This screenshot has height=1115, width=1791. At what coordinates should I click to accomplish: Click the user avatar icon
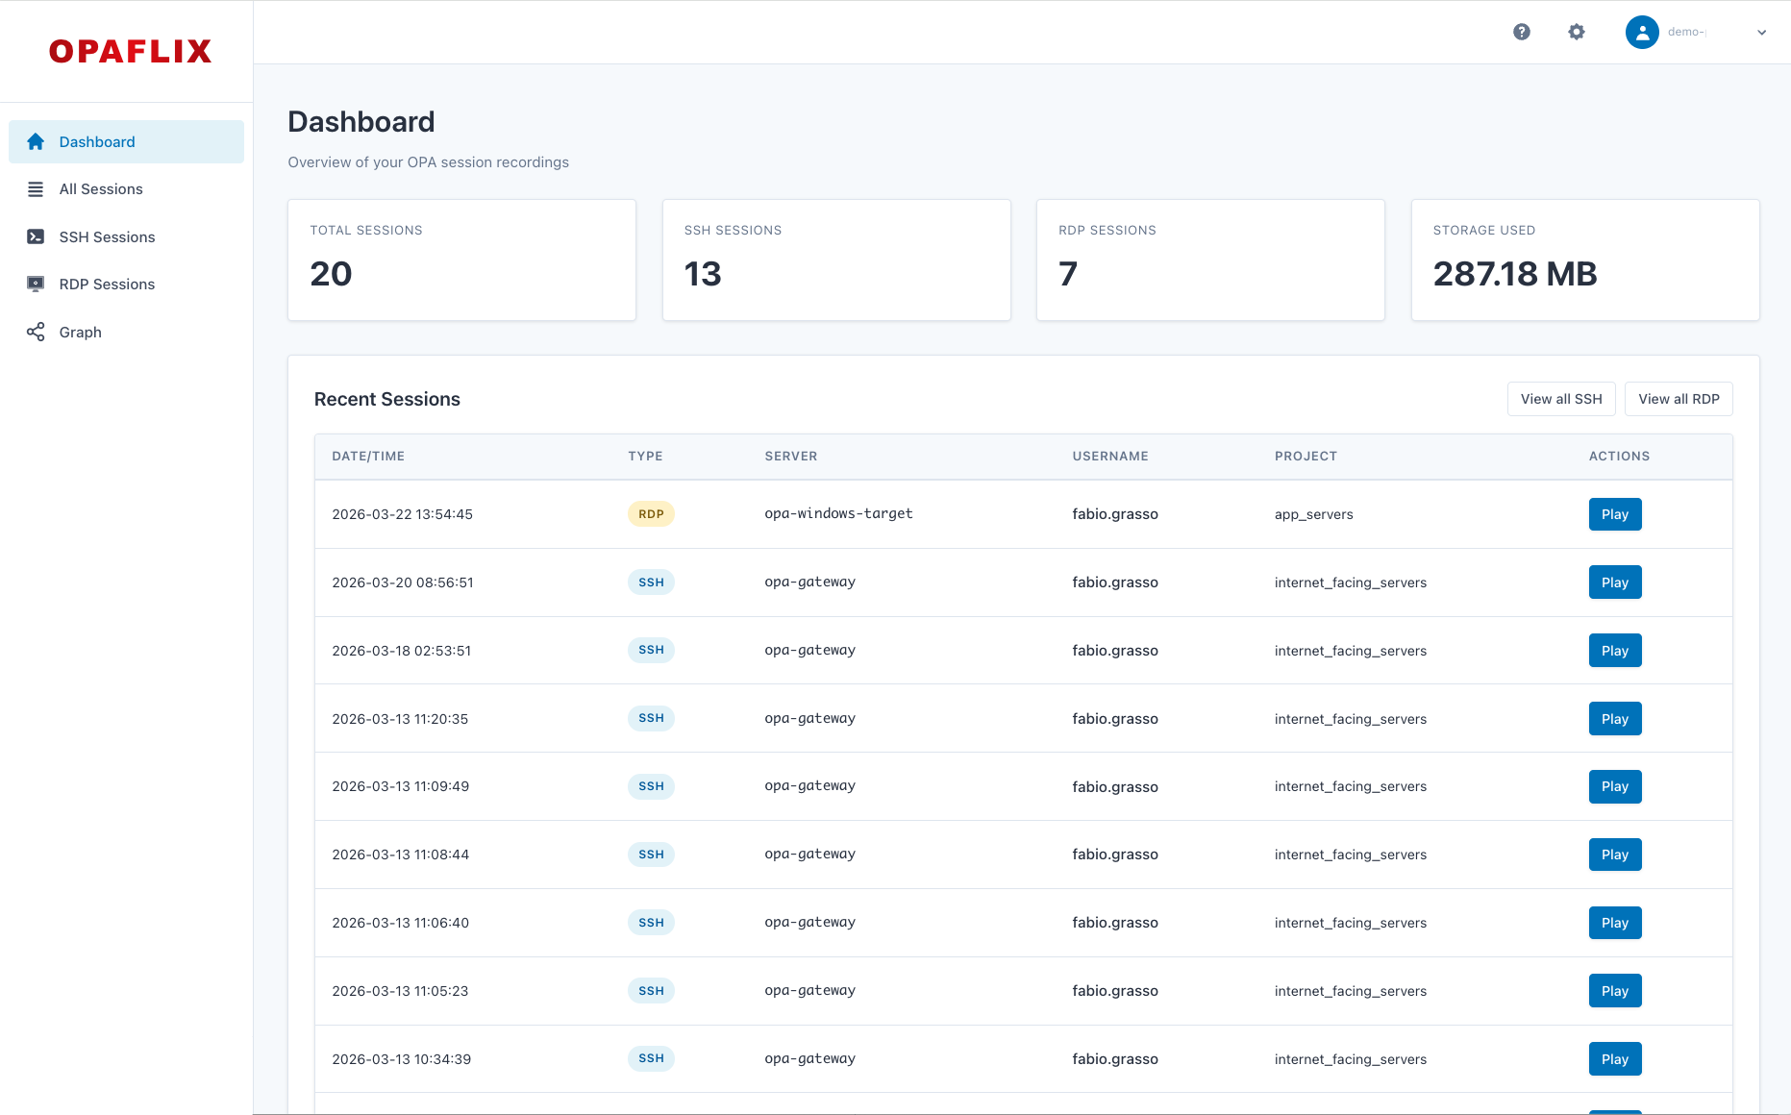[1642, 32]
